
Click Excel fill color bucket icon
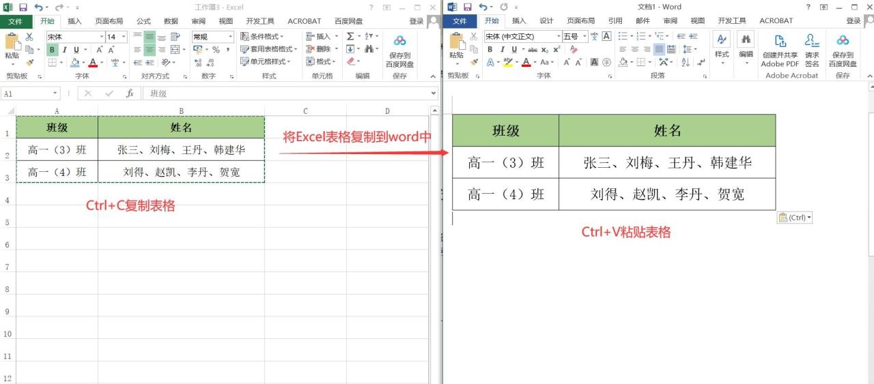75,62
